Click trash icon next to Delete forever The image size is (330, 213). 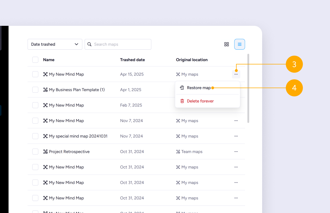click(x=182, y=101)
